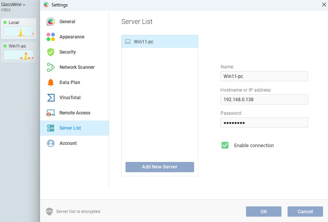Image resolution: width=328 pixels, height=222 pixels.
Task: Click the Security green shield icon
Action: (x=51, y=52)
